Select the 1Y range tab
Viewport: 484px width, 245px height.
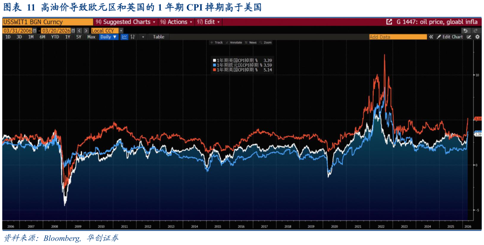click(x=67, y=37)
